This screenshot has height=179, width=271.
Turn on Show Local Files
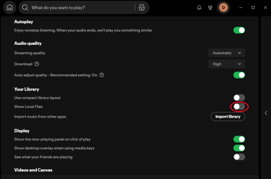tap(239, 107)
